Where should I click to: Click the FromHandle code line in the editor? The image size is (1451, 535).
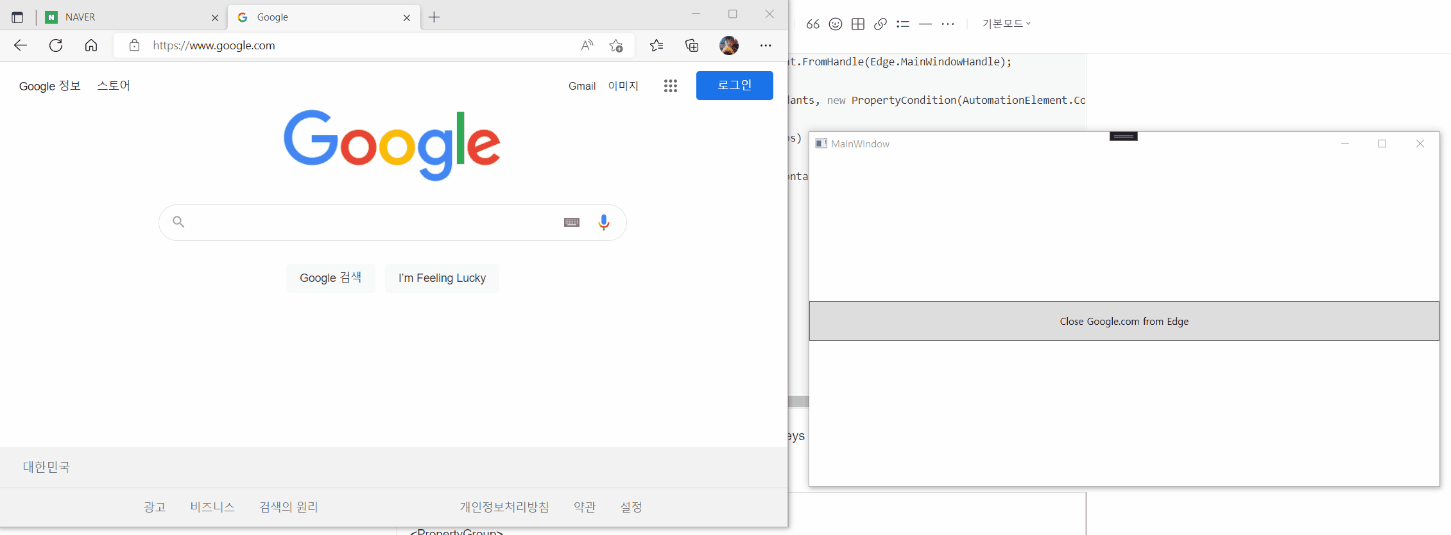tap(900, 62)
